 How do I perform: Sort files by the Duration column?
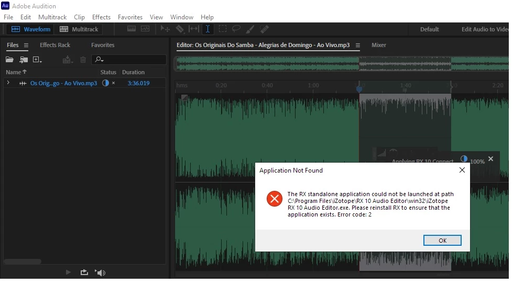pyautogui.click(x=133, y=72)
